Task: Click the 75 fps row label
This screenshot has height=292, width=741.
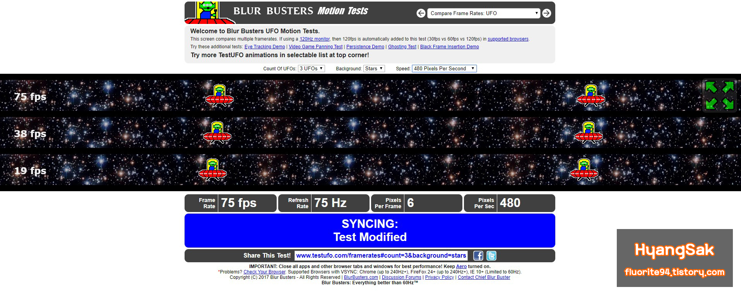Action: click(x=30, y=97)
